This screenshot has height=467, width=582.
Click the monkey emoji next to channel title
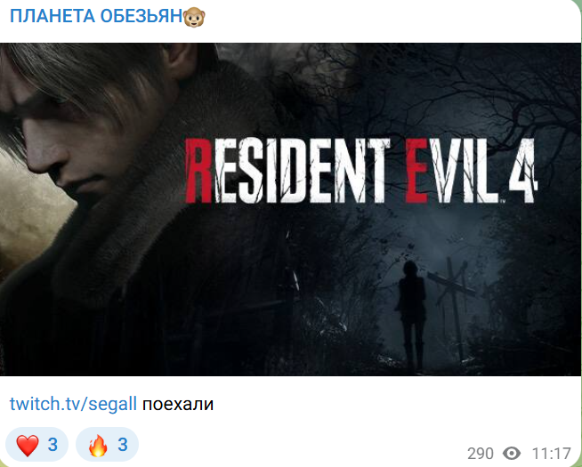194,17
